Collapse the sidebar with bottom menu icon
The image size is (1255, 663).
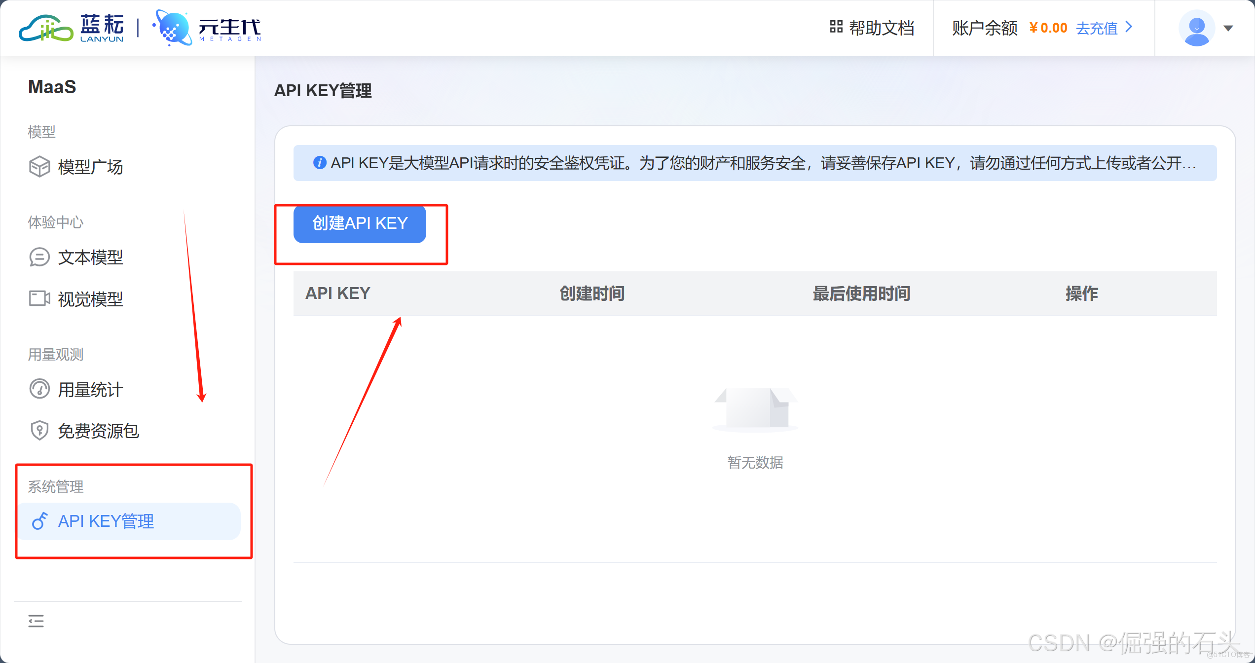click(x=36, y=621)
